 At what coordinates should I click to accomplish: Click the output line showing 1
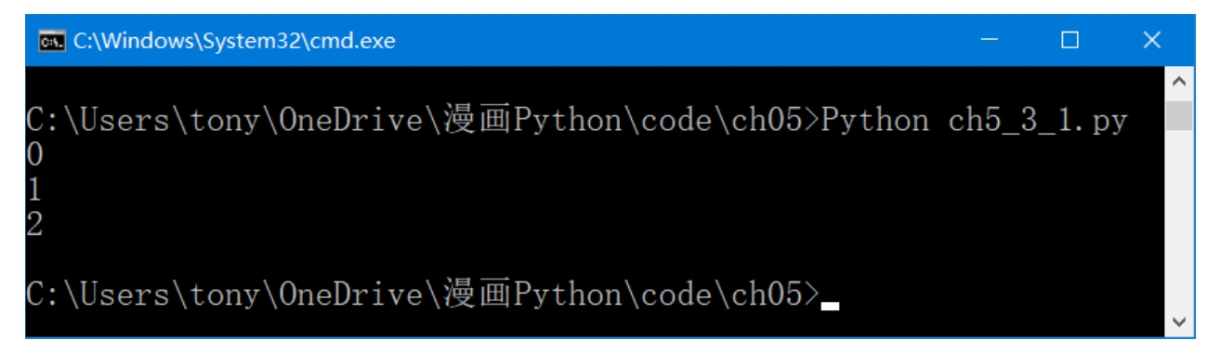click(x=33, y=190)
